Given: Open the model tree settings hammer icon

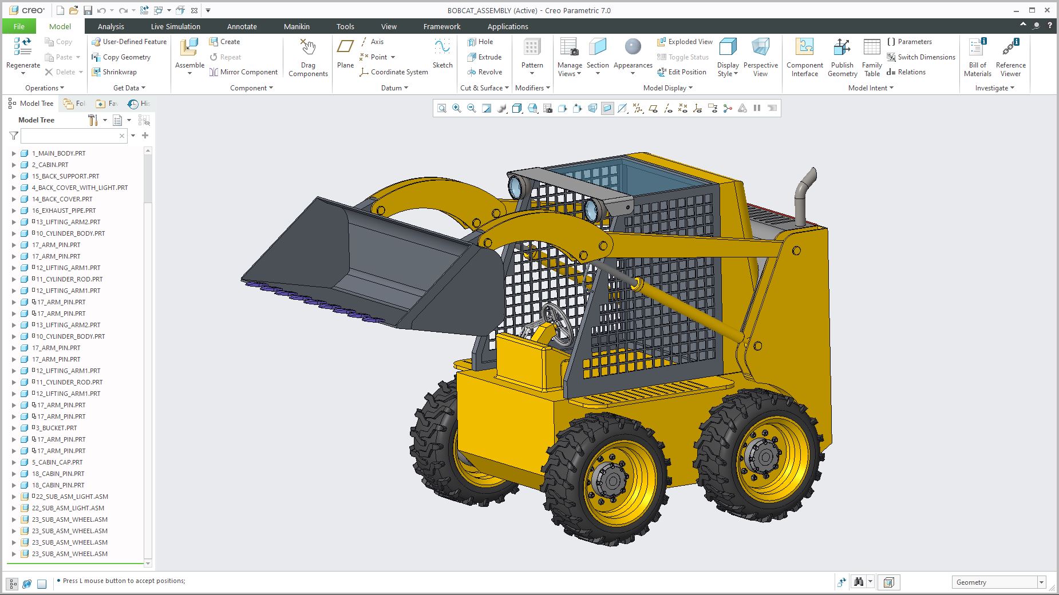Looking at the screenshot, I should coord(93,120).
